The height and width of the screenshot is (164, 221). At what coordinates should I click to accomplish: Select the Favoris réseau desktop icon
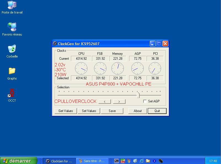point(12,29)
